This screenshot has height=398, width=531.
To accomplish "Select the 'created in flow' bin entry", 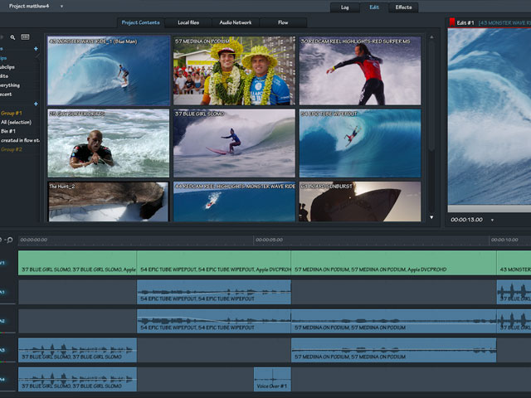I will [20, 140].
